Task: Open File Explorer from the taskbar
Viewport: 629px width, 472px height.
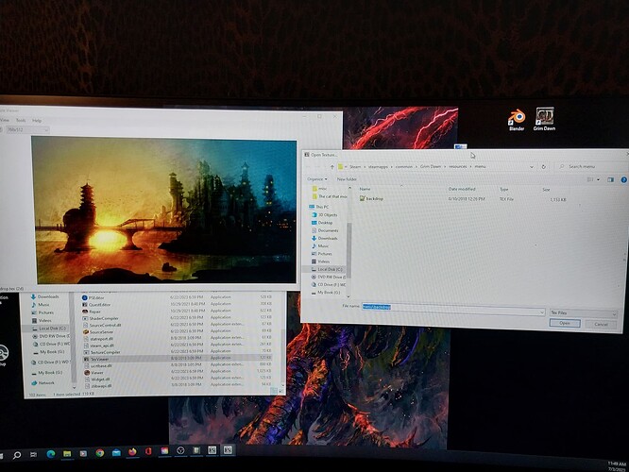Action: click(x=67, y=453)
